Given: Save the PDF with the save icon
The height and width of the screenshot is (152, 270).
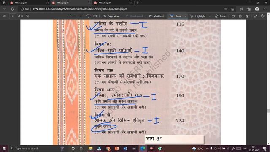Looking at the screenshot, I should tap(240, 16).
